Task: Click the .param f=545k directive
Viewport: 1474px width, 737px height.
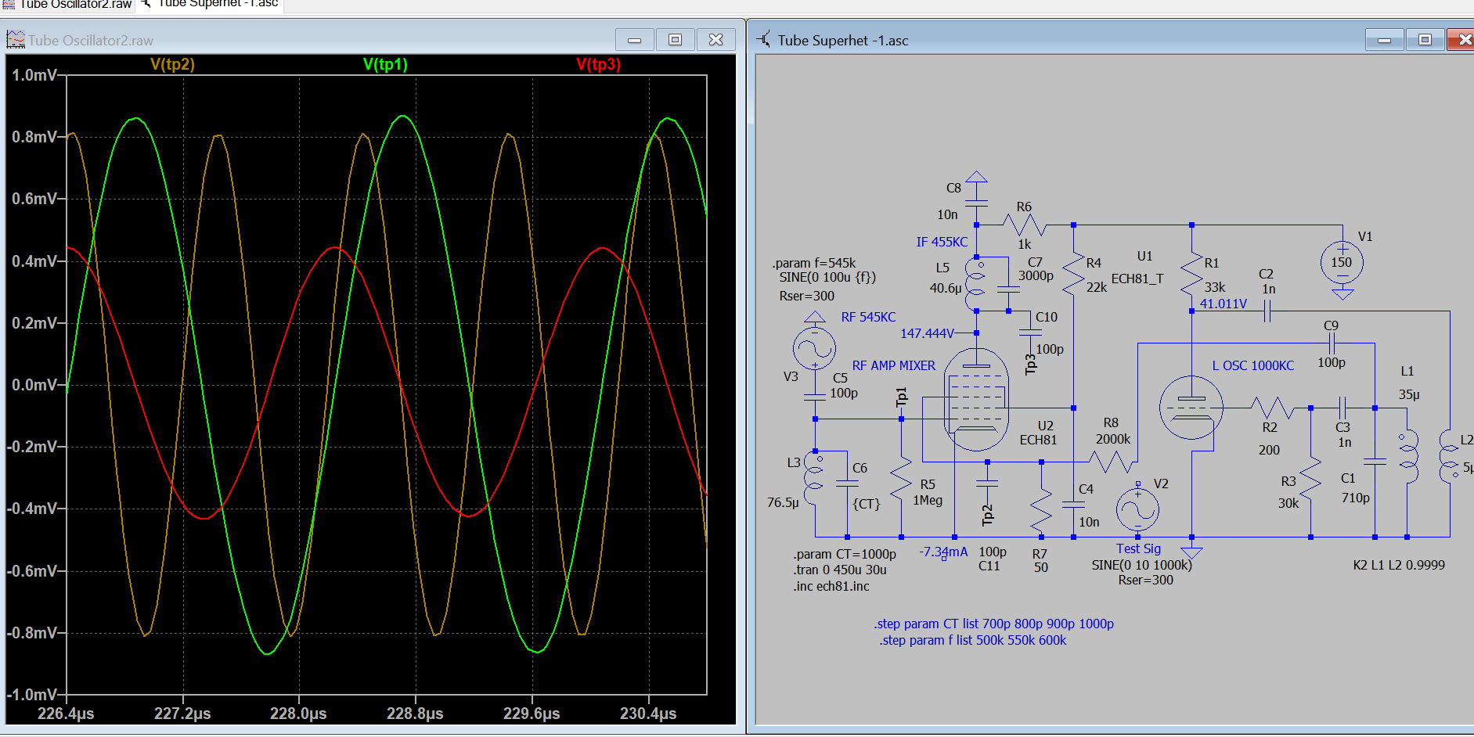Action: tap(813, 263)
